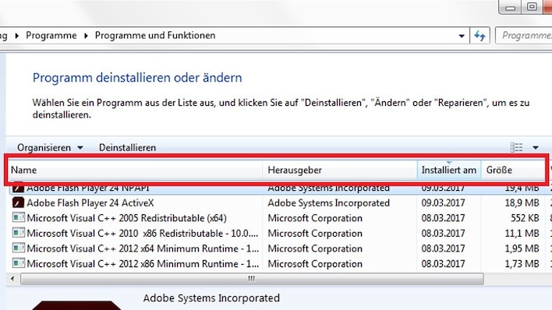Expand the arrow after the Programme breadcrumb

[x=86, y=36]
